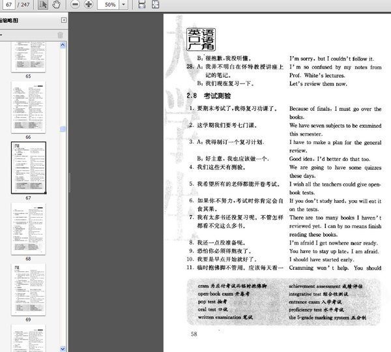Click the 英语口语广角 logo box
Image resolution: width=391 pixels, height=352 pixels.
[201, 39]
